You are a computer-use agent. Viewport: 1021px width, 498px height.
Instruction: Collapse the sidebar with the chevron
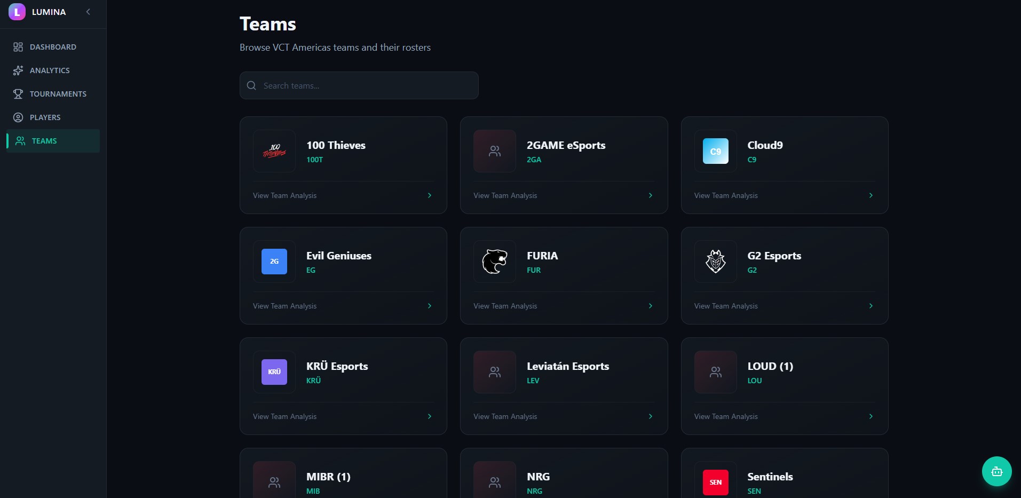point(88,12)
